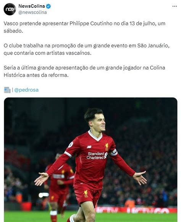Open the three-dot more options menu
181x222 pixels.
click(175, 6)
